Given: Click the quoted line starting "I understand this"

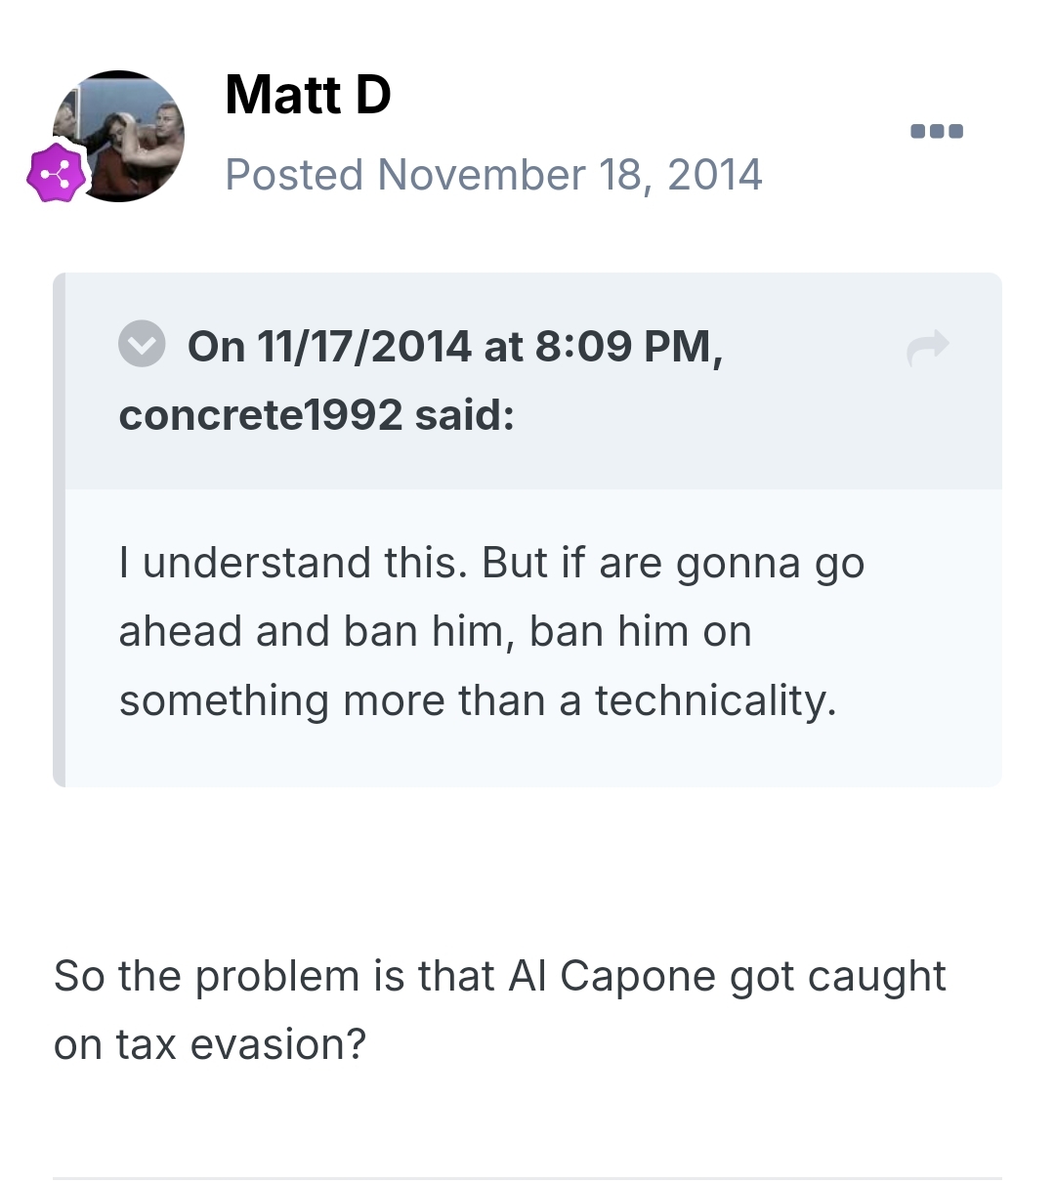Looking at the screenshot, I should click(x=491, y=563).
